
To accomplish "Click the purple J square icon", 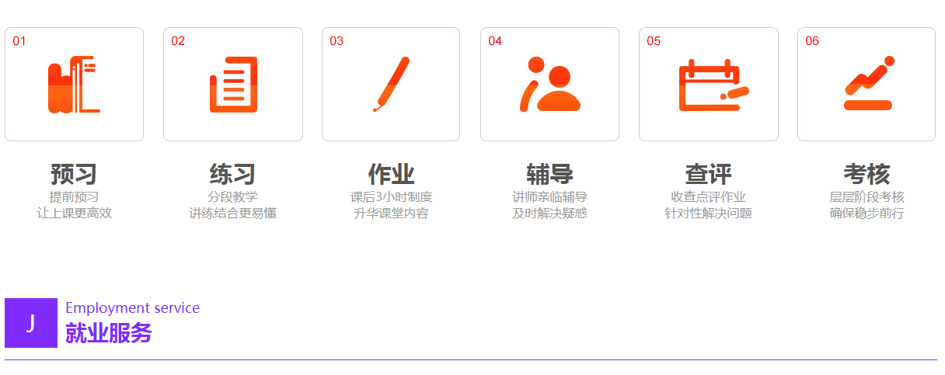I will tap(31, 323).
